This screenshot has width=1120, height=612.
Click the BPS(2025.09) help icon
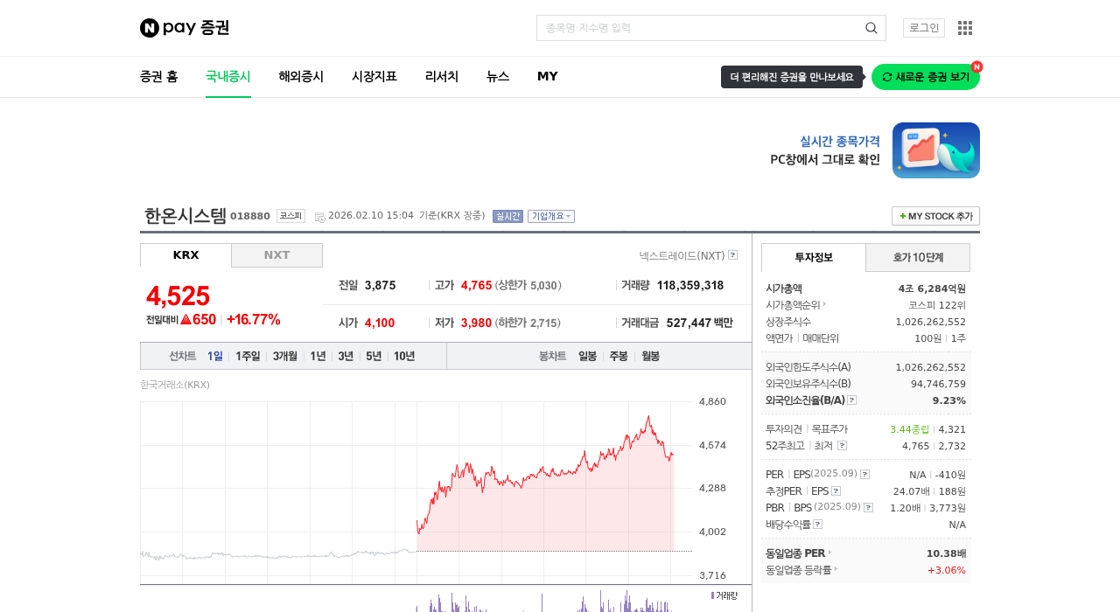(868, 506)
